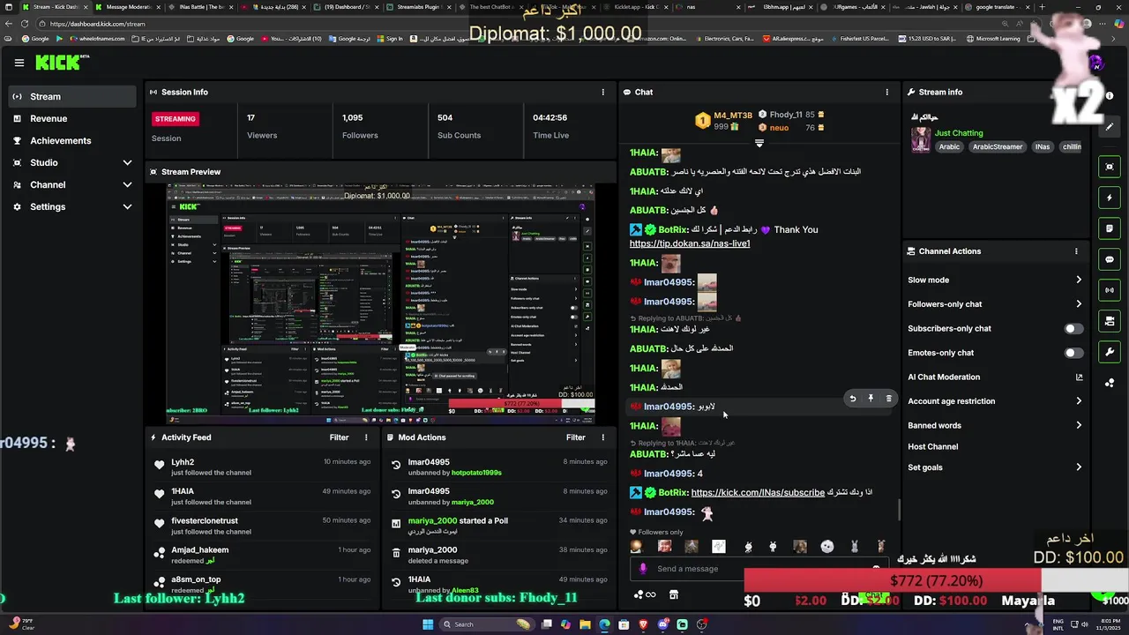The height and width of the screenshot is (635, 1129).
Task: Open Mod Actions options menu
Action: pos(603,437)
